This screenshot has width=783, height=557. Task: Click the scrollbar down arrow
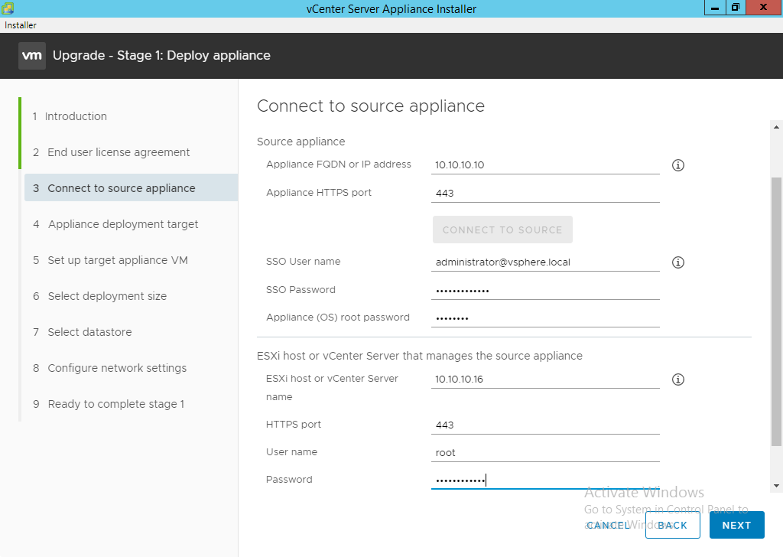tap(776, 486)
